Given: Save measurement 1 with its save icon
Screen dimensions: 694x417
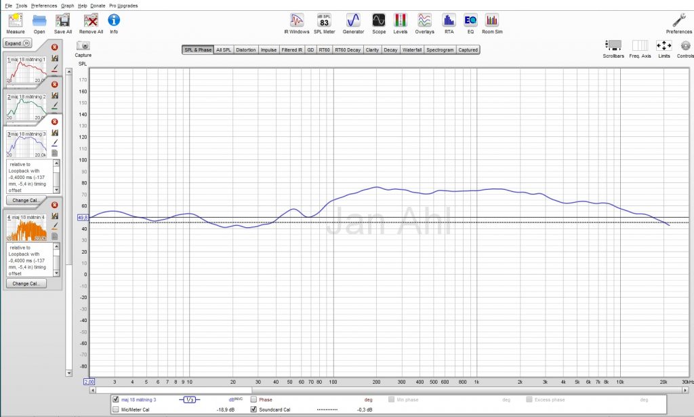Looking at the screenshot, I should tap(55, 58).
